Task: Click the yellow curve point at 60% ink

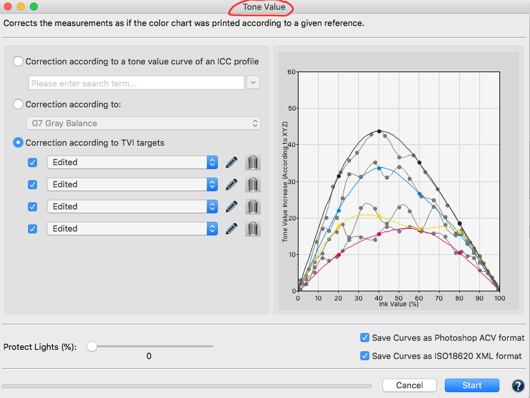Action: click(x=419, y=229)
